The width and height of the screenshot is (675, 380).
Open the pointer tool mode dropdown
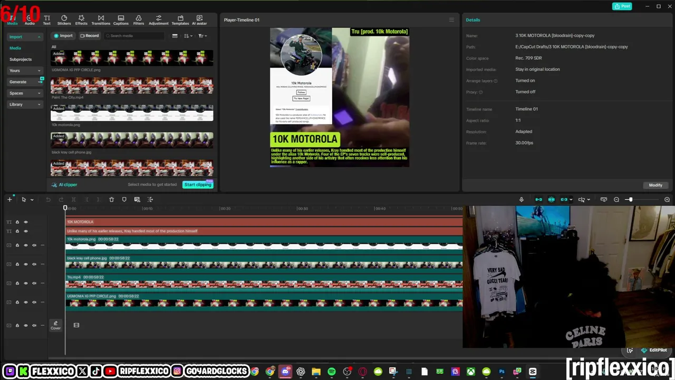click(32, 199)
